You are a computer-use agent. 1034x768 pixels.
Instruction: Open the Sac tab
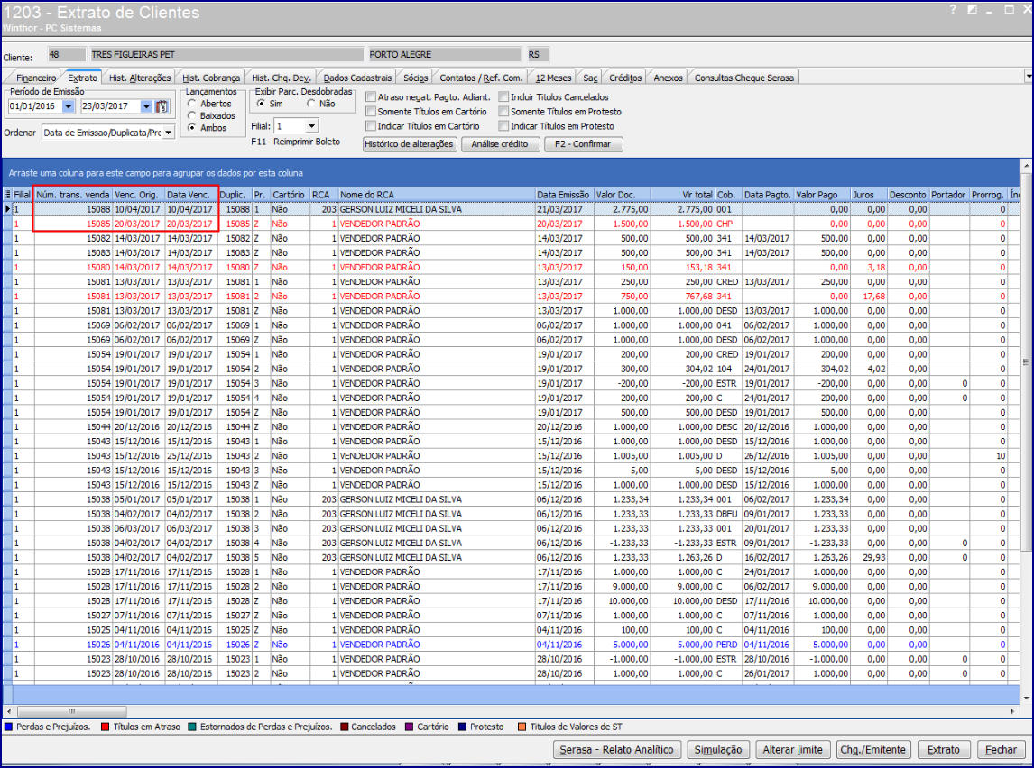point(590,78)
